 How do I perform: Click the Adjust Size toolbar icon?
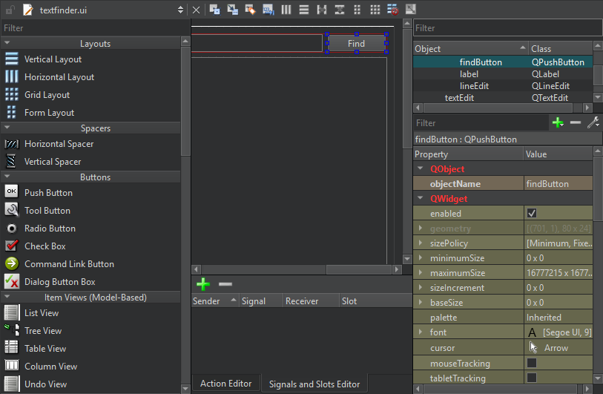411,10
